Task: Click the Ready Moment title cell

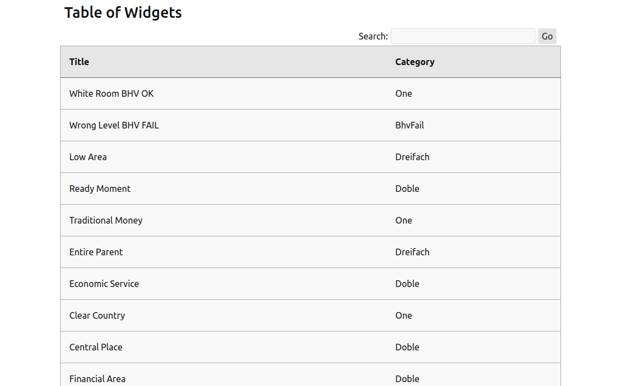Action: tap(100, 189)
